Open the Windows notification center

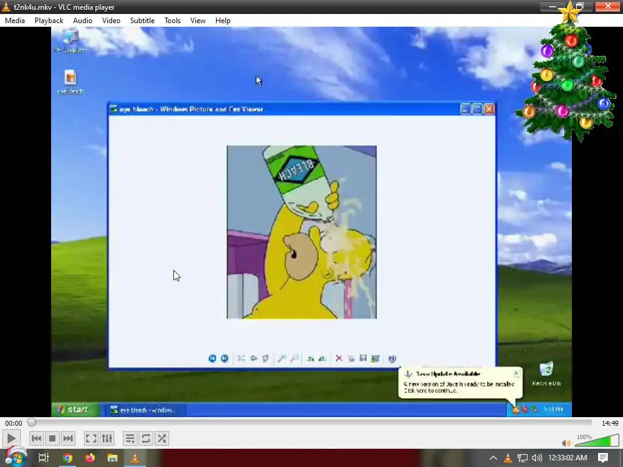pos(603,458)
